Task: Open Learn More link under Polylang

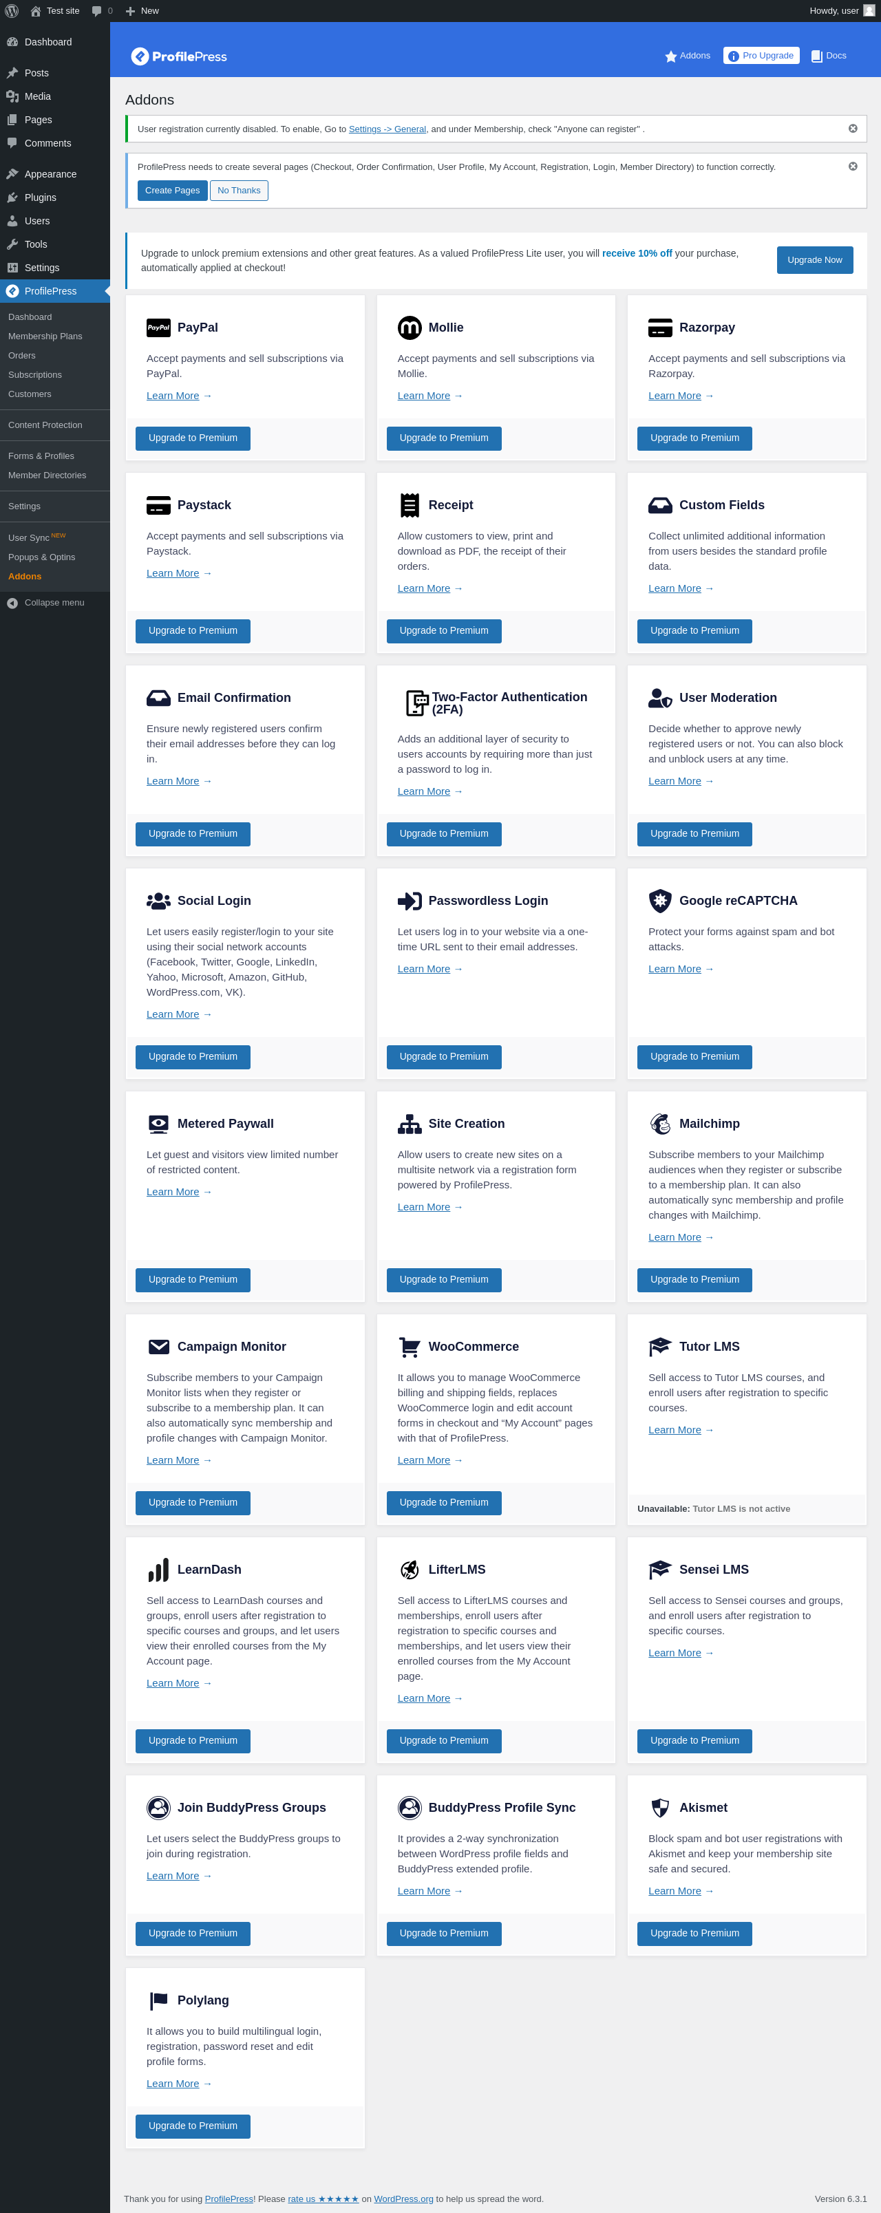Action: pyautogui.click(x=173, y=2083)
